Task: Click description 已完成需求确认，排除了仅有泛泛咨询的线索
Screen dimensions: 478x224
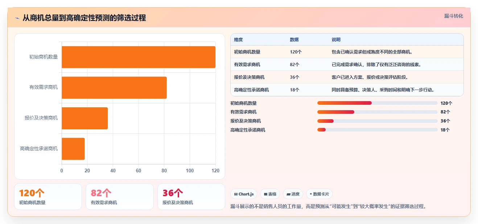Action: click(x=376, y=65)
